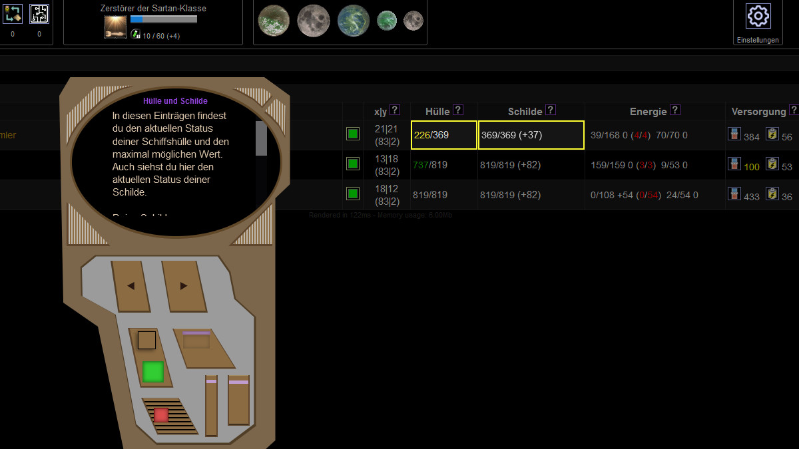Toggle the green status square in the first ship row
The height and width of the screenshot is (449, 799).
click(352, 133)
